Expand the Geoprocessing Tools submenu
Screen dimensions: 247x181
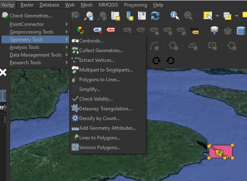coord(35,32)
